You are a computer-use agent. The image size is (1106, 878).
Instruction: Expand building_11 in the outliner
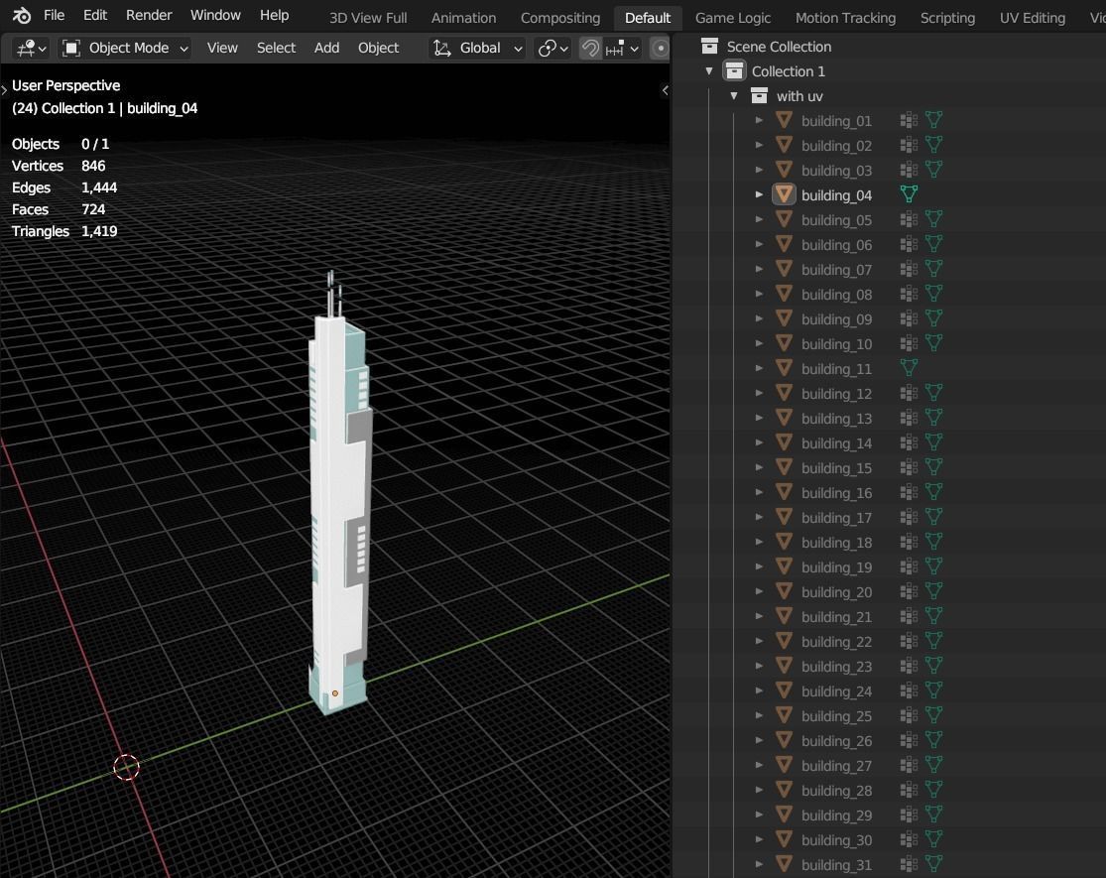[x=759, y=368]
